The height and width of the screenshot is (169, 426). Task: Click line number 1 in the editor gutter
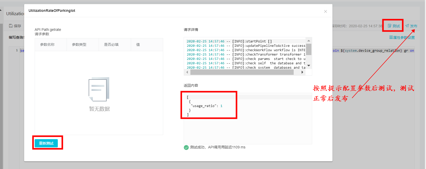(x=17, y=50)
